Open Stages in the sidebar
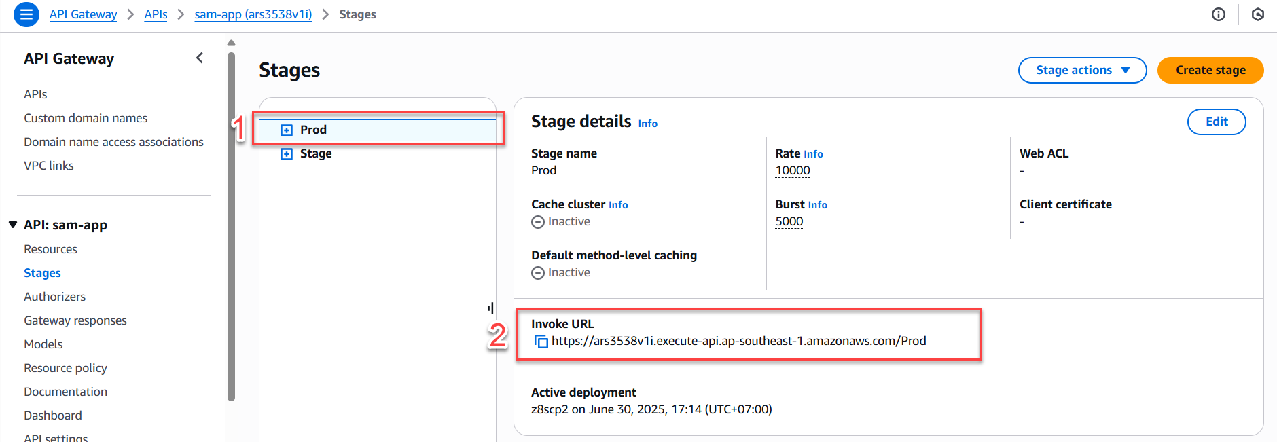Screen dimensions: 1277x442 tap(42, 273)
